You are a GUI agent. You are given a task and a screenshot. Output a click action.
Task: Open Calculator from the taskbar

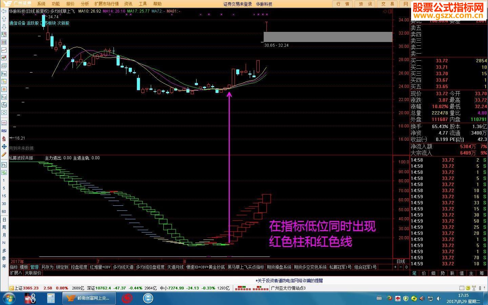click(x=51, y=298)
